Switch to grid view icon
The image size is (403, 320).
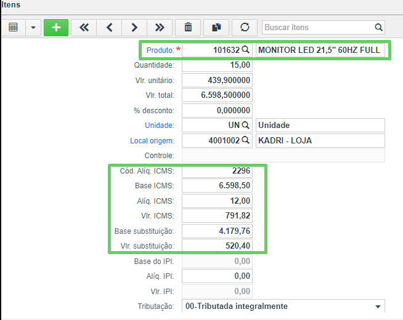coord(13,28)
